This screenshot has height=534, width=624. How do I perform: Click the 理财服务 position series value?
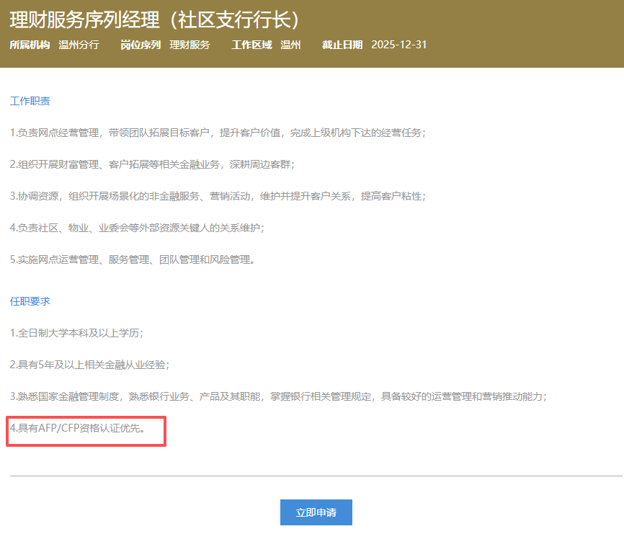[x=190, y=45]
